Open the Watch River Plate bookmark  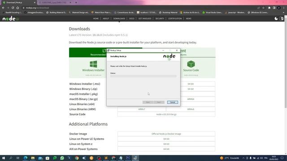coord(101,13)
